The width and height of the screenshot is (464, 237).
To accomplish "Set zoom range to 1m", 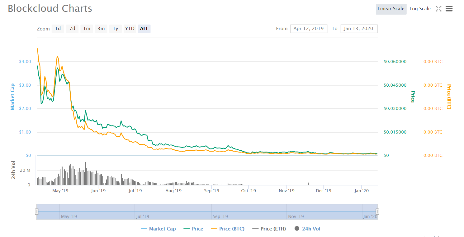I will (87, 29).
